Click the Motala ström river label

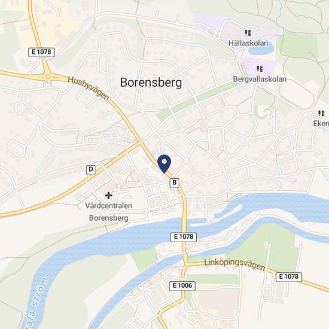pyautogui.click(x=35, y=303)
